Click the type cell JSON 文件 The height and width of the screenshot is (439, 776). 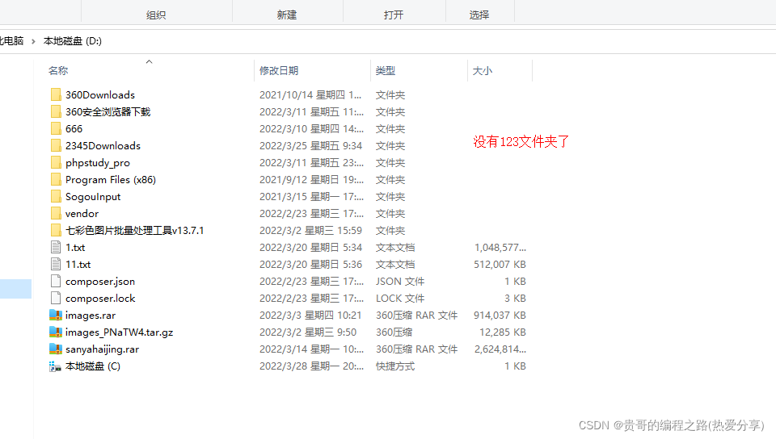[x=400, y=281]
